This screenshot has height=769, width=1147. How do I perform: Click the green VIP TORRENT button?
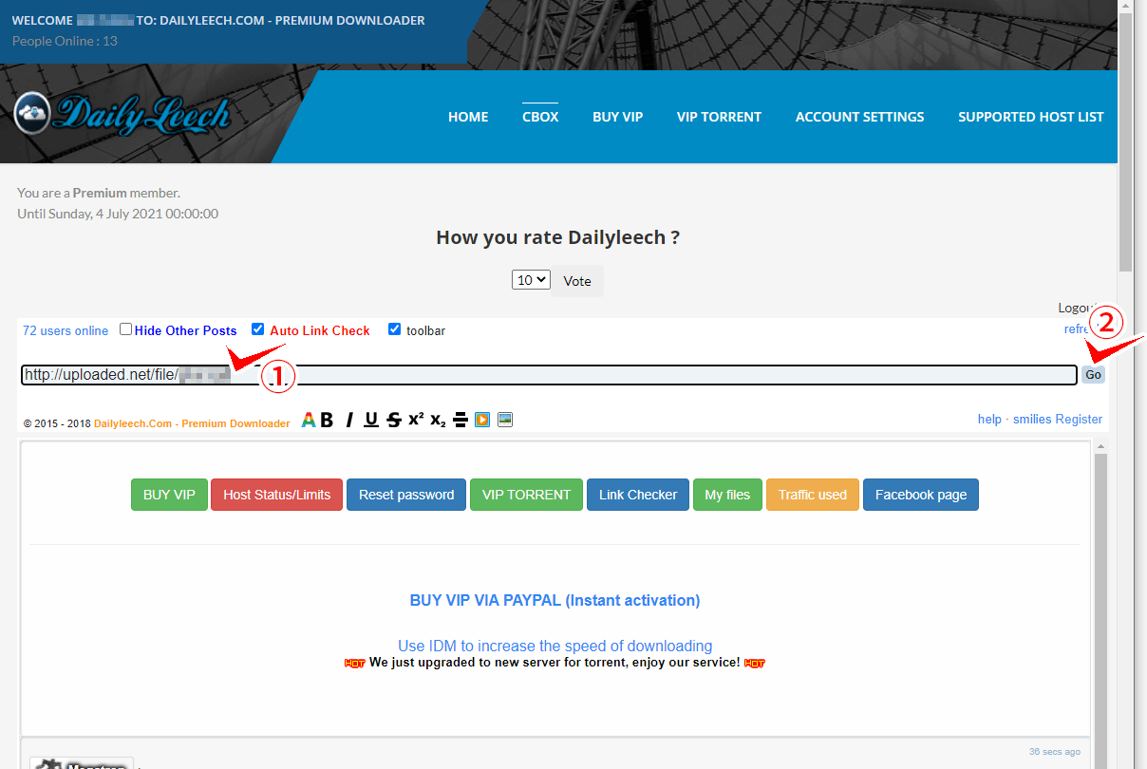tap(526, 495)
